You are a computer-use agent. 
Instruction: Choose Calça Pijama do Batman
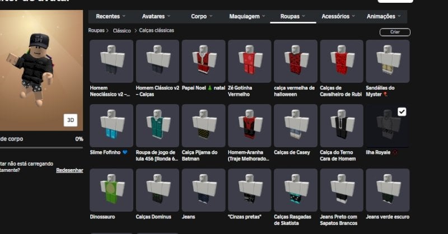[x=203, y=126]
